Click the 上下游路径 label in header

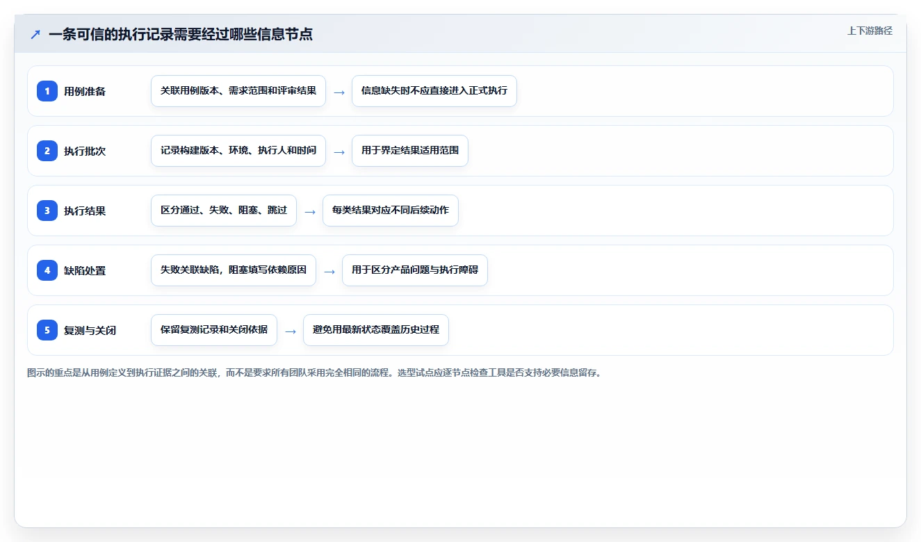(870, 31)
